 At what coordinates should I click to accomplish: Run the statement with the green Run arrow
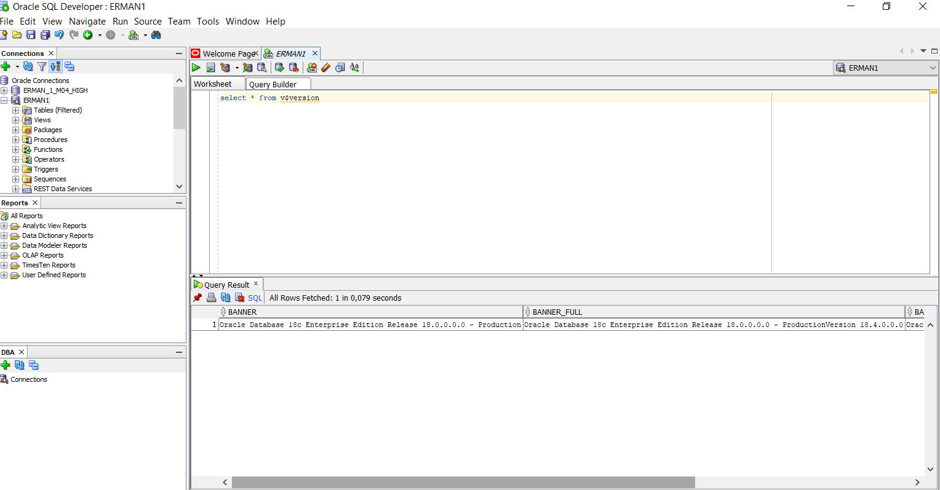click(x=196, y=68)
